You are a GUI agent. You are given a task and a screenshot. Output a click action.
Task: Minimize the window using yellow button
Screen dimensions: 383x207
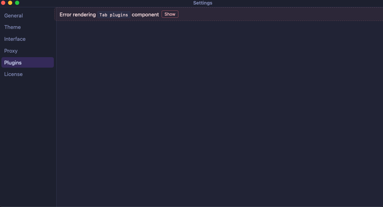pos(10,3)
